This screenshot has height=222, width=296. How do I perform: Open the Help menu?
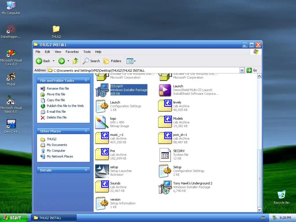98,52
